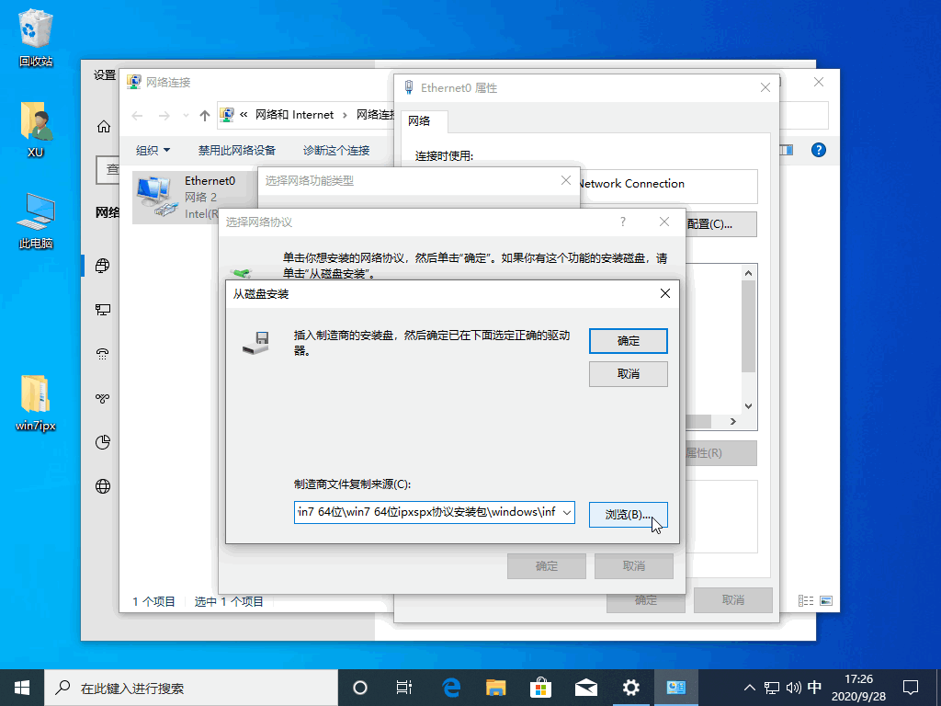This screenshot has height=706, width=941.
Task: Open File Explorer from taskbar
Action: coord(495,688)
